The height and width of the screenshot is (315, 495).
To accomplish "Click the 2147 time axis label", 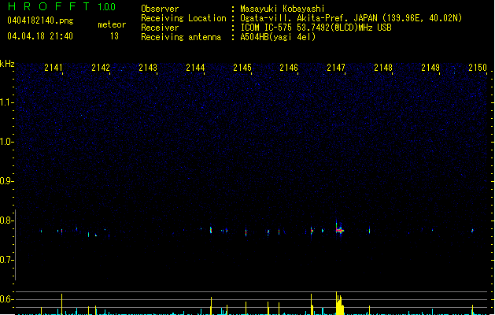I will pyautogui.click(x=336, y=68).
